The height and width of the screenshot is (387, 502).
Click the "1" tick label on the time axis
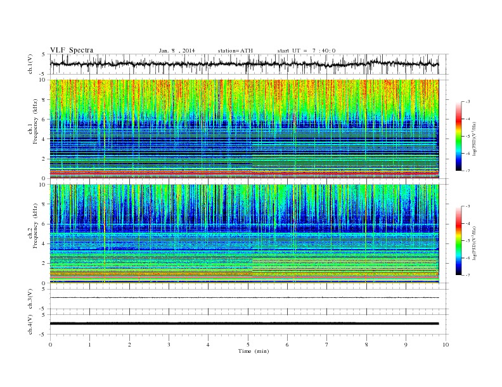click(89, 345)
